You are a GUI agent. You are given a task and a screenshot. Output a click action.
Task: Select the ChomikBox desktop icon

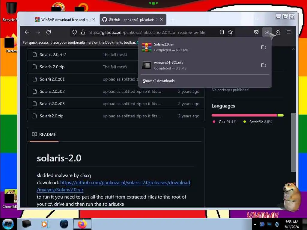click(10, 199)
